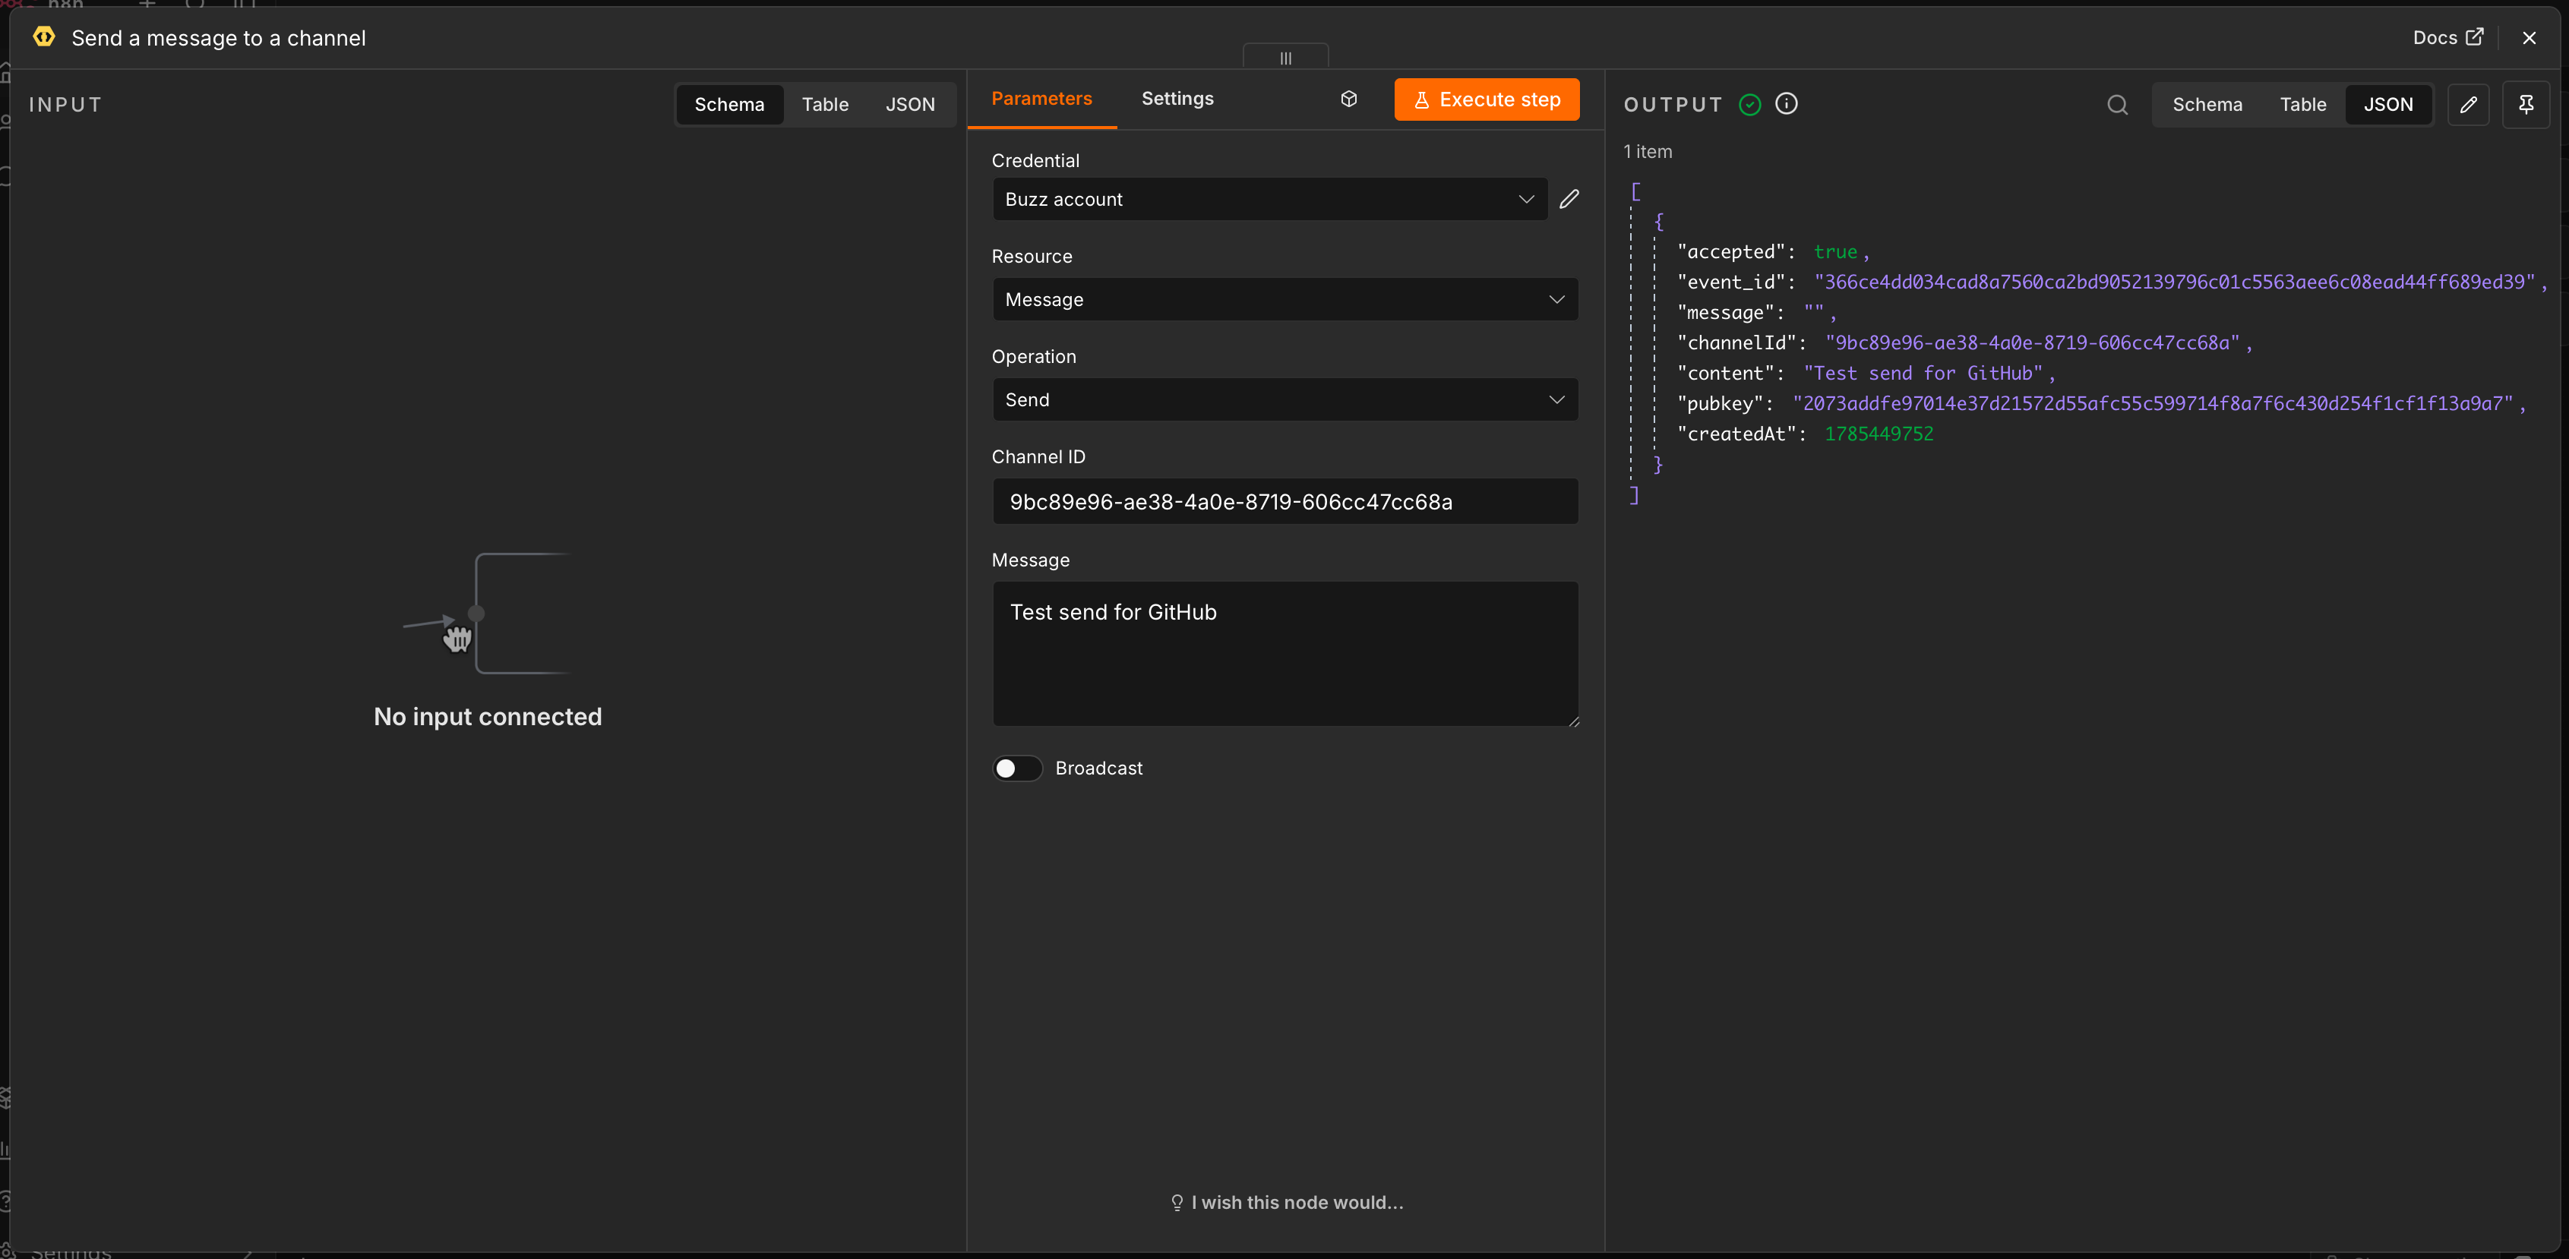This screenshot has height=1259, width=2569.
Task: Select the Table view in Input panel
Action: click(825, 105)
